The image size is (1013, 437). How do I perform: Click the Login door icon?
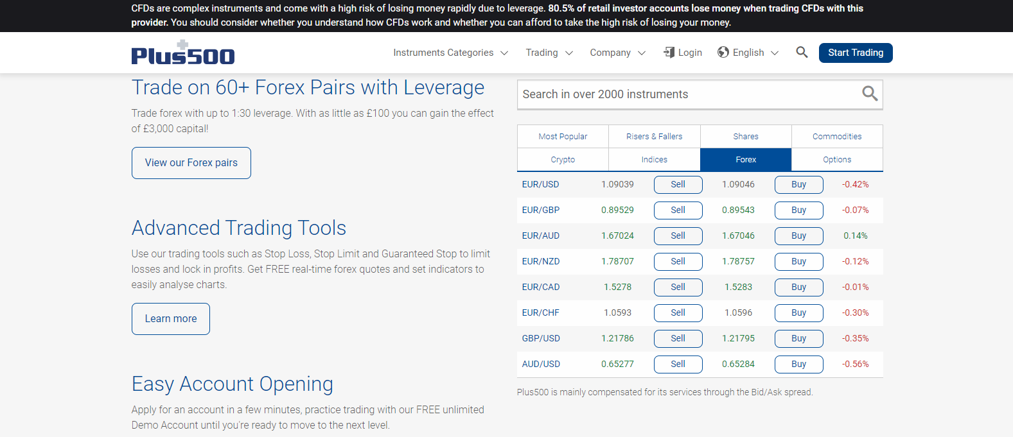pyautogui.click(x=669, y=53)
